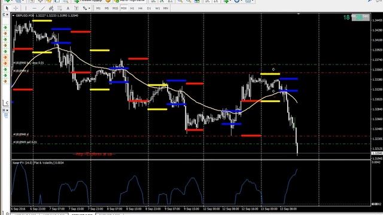The height and width of the screenshot is (215, 383).
Task: Select the trendline drawing tool
Action: click(42, 8)
